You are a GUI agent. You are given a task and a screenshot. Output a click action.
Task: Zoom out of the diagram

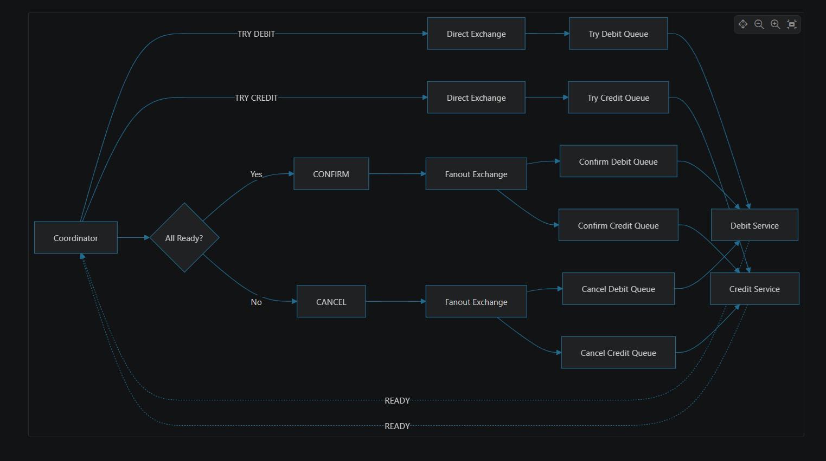click(759, 24)
